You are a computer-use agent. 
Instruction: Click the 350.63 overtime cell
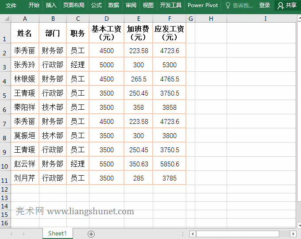pyautogui.click(x=139, y=164)
